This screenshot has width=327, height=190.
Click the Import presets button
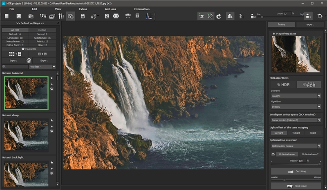(x=13, y=60)
